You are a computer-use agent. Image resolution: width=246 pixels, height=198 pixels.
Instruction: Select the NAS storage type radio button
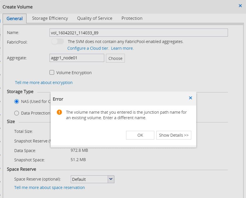tap(17, 101)
